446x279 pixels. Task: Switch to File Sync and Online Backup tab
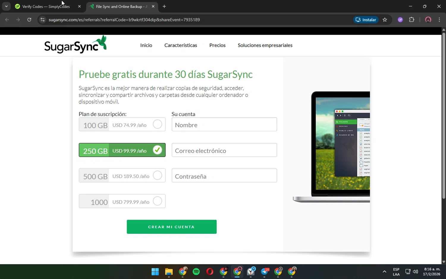pyautogui.click(x=122, y=6)
